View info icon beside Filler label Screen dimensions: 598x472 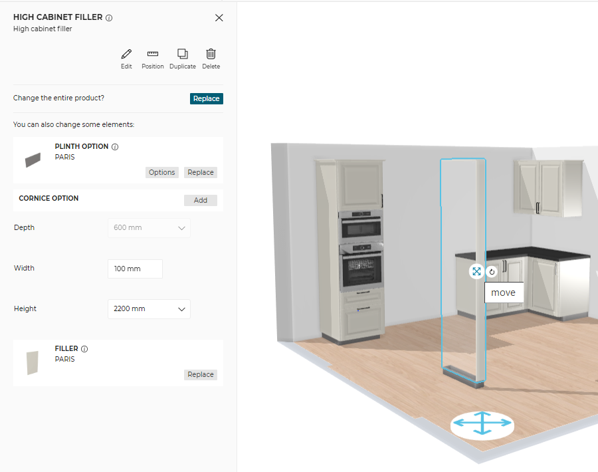tap(84, 349)
